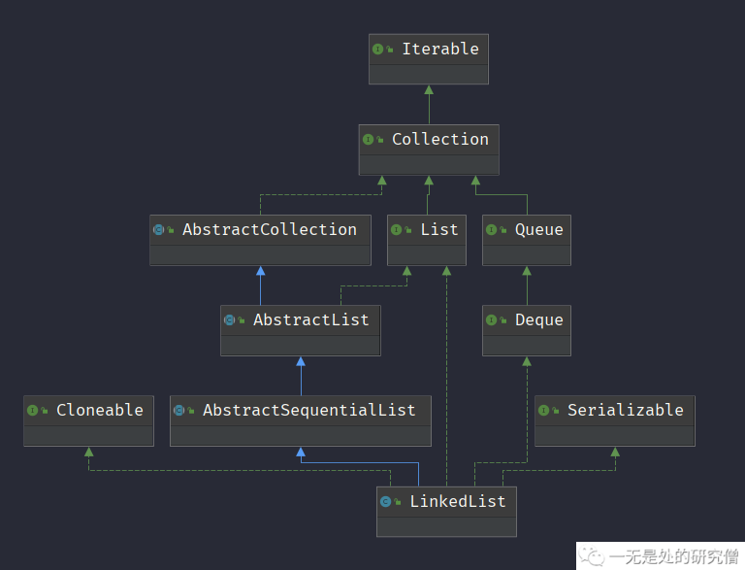This screenshot has width=745, height=570.
Task: Click the Serializable node label
Action: pos(625,410)
